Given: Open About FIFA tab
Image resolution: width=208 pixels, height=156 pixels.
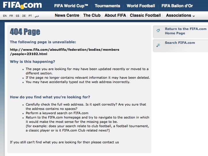Looking at the screenshot, I should 115,15.
